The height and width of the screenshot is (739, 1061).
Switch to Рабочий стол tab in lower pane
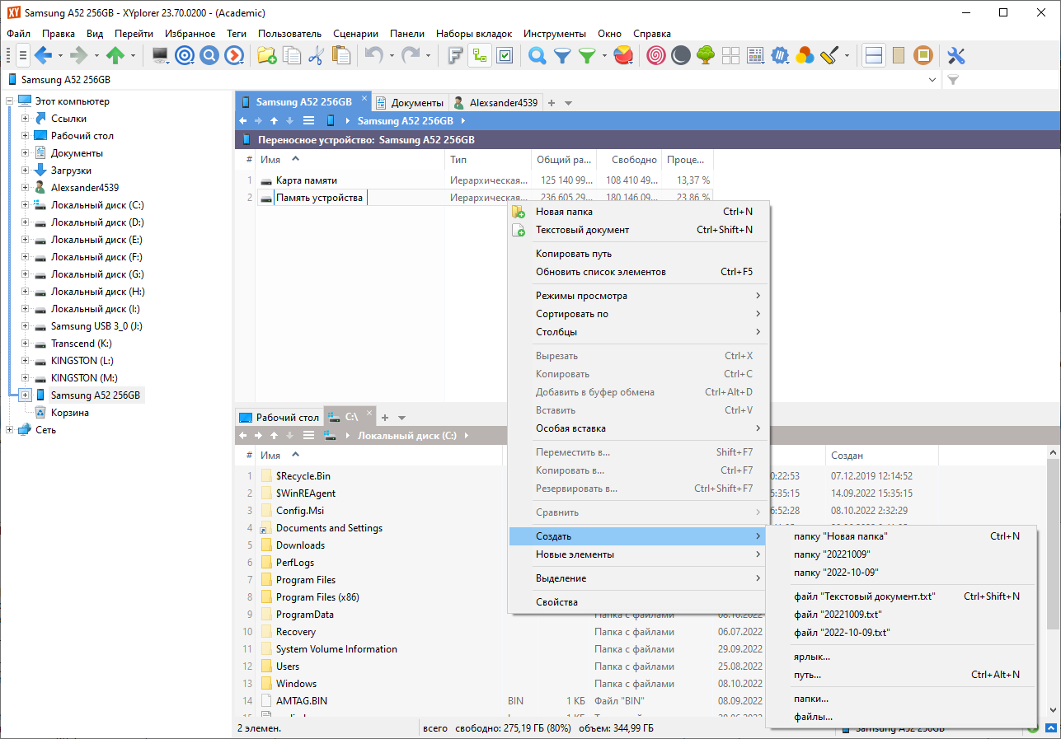point(279,418)
